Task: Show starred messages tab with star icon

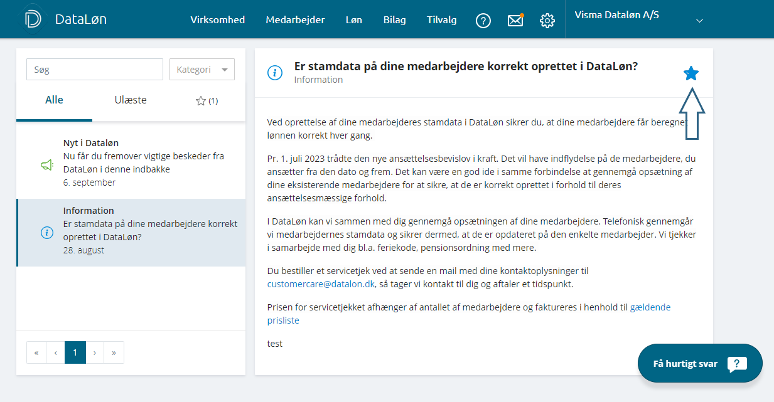Action: pos(207,100)
